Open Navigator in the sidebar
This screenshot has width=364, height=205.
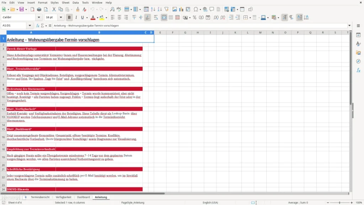(x=358, y=61)
